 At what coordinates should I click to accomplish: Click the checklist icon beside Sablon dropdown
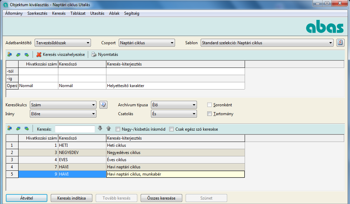(340, 43)
